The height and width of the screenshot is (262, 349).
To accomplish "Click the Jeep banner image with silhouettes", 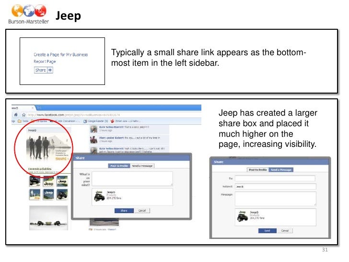I will pos(49,147).
